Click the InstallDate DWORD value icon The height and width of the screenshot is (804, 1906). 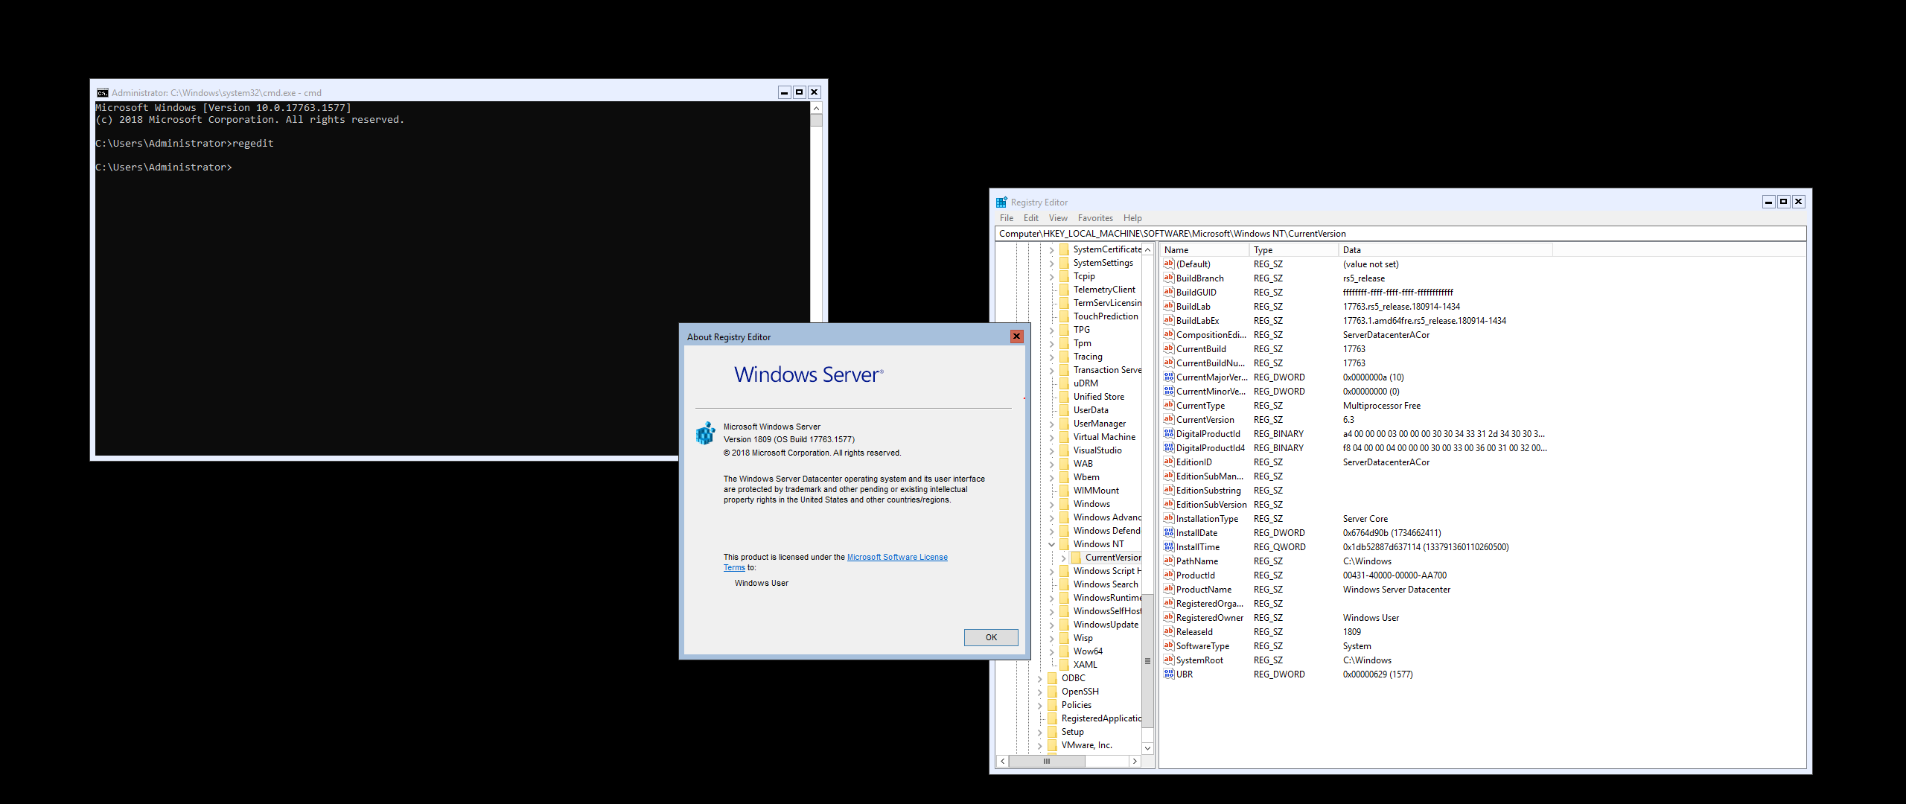coord(1169,533)
